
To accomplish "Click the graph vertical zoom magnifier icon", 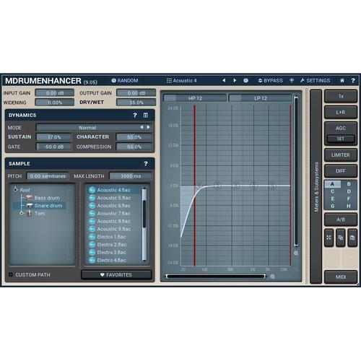I will (296, 253).
